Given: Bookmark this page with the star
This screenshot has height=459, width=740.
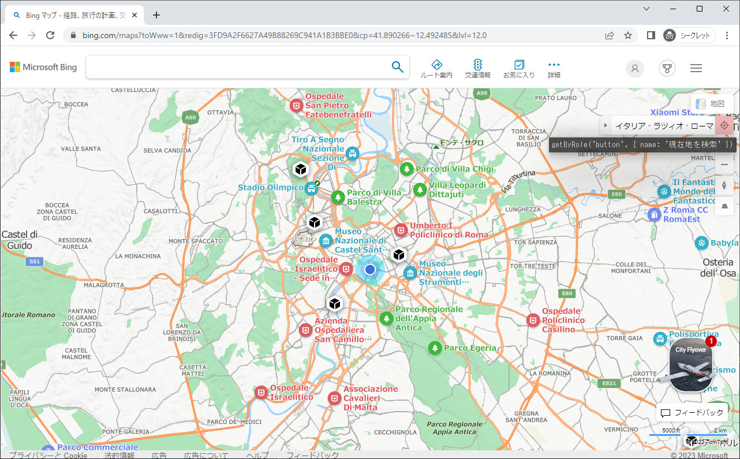Looking at the screenshot, I should (x=628, y=35).
